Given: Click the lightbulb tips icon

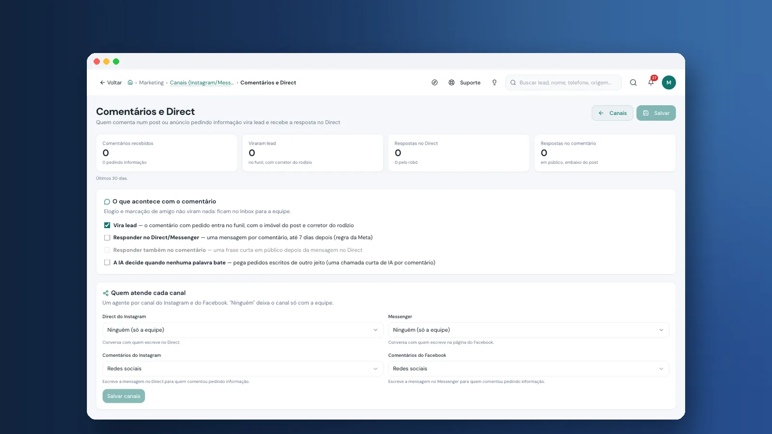Looking at the screenshot, I should (x=494, y=82).
